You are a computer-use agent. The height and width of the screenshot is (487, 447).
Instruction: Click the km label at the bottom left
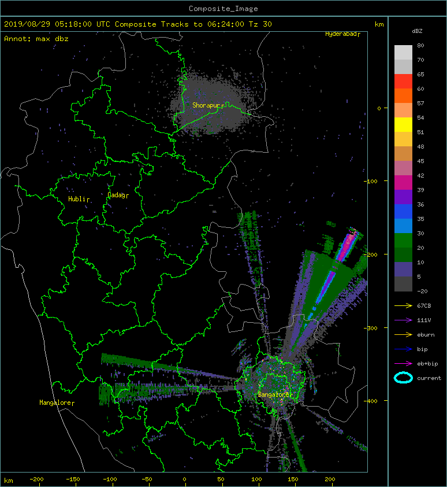click(9, 481)
